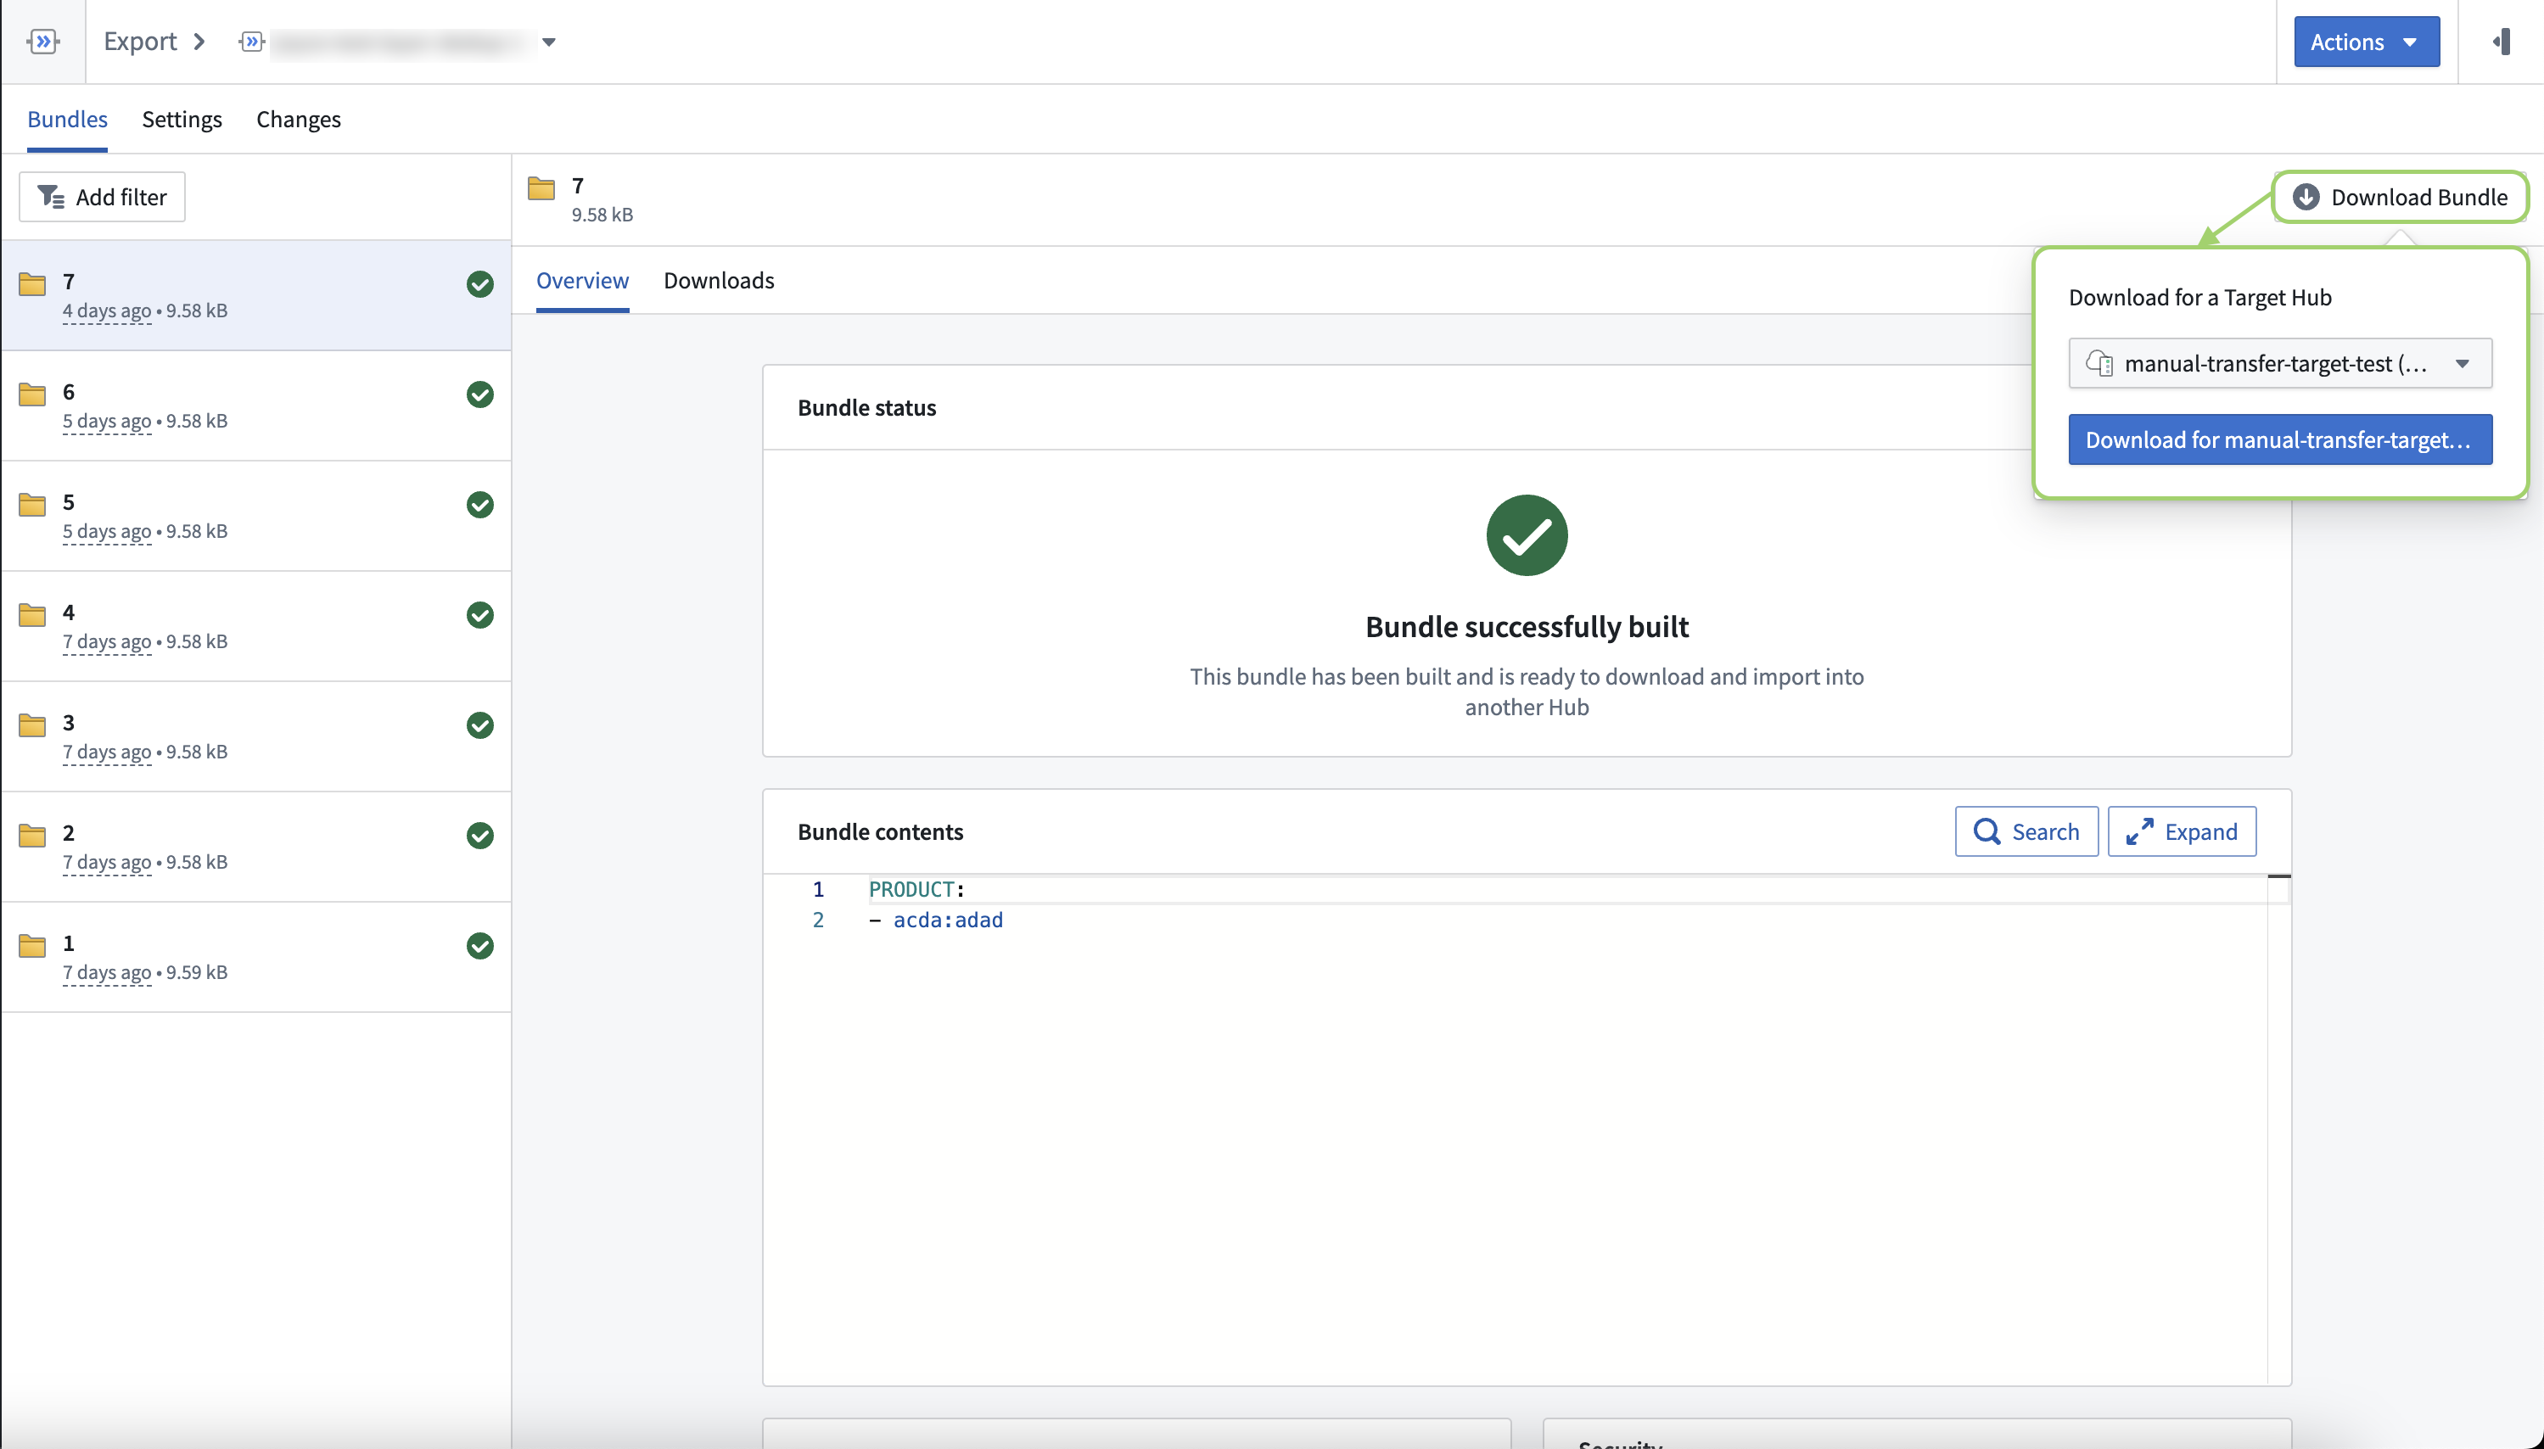This screenshot has height=1449, width=2544.
Task: Open the Export breadcrumb link
Action: pos(139,41)
